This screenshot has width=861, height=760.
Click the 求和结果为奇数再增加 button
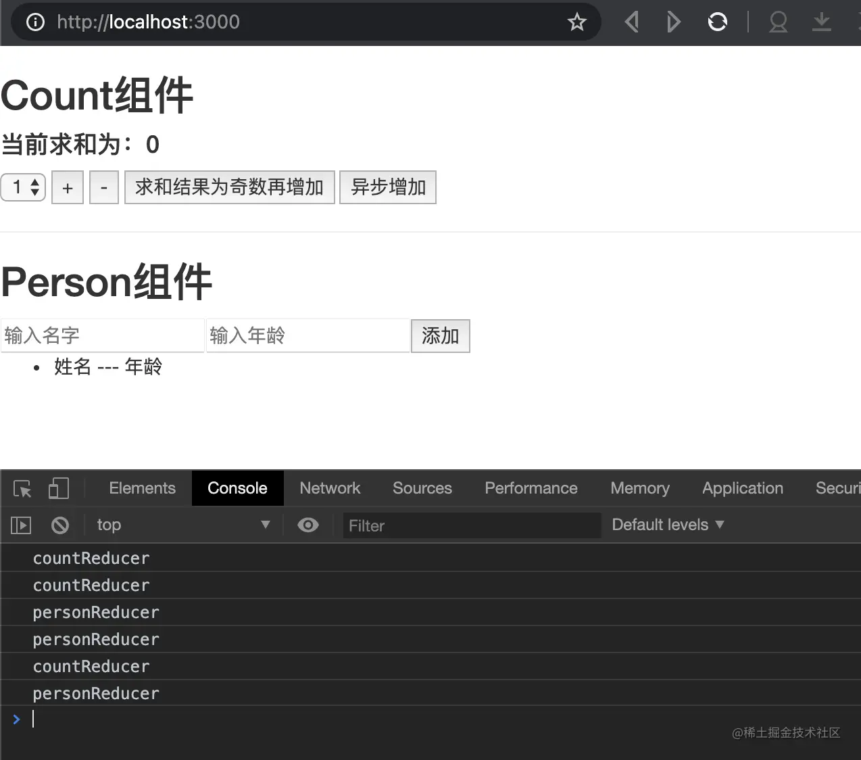230,187
